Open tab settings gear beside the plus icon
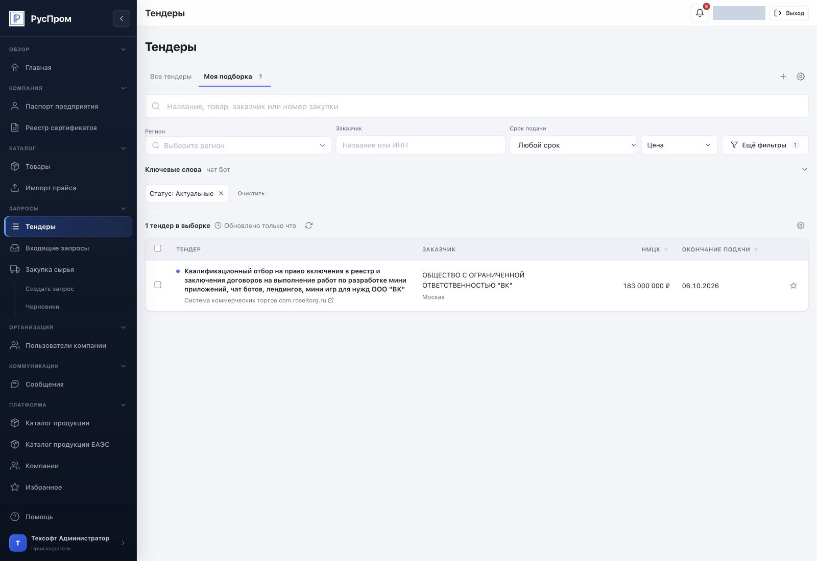 pos(801,76)
